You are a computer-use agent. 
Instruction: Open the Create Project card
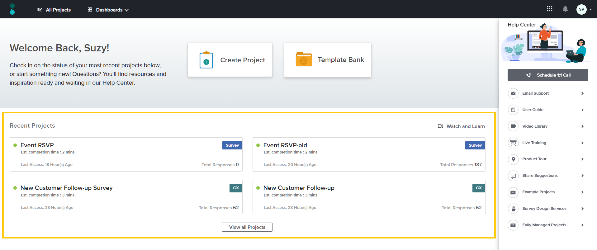point(230,60)
